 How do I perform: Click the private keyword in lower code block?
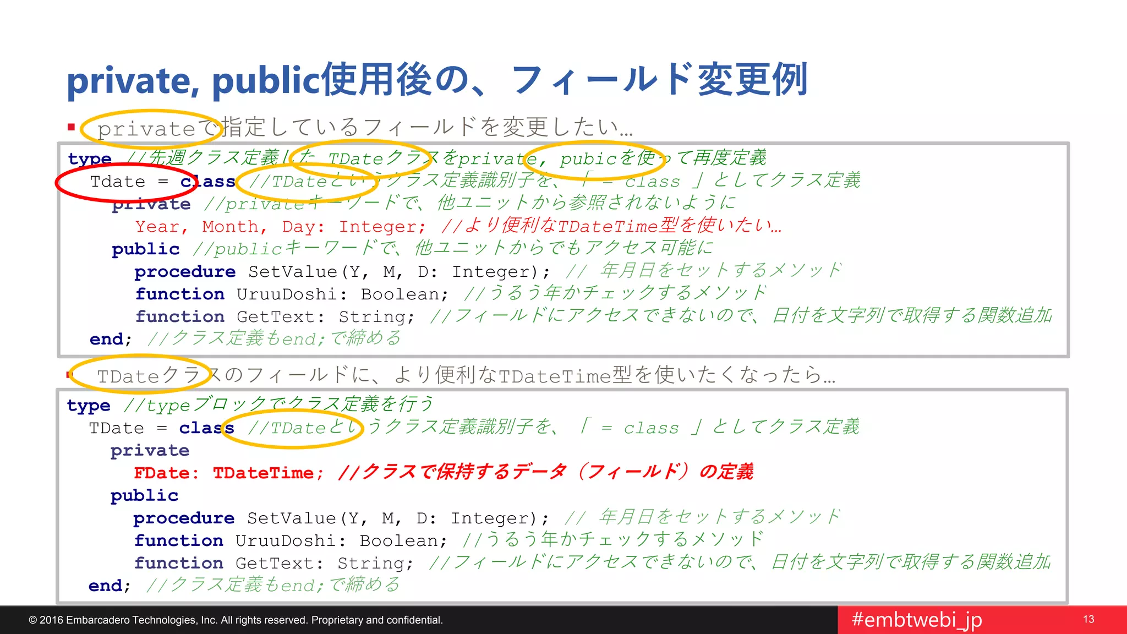tap(150, 451)
